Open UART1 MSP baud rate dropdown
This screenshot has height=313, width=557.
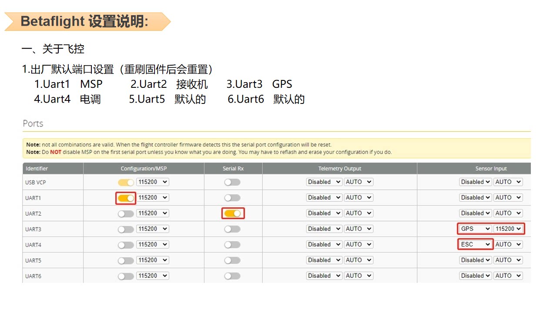tap(153, 198)
